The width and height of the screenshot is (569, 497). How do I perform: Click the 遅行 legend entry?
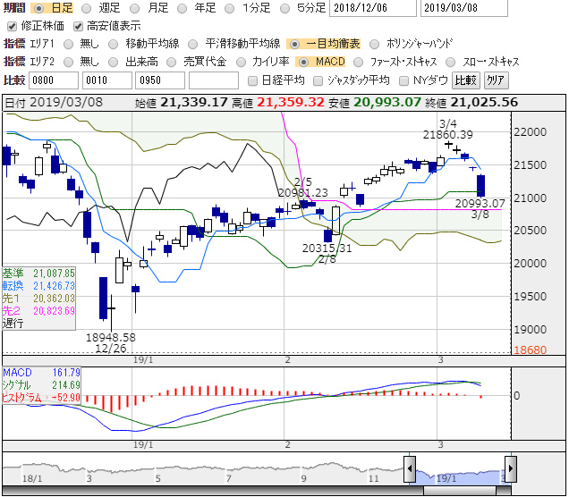pos(13,323)
